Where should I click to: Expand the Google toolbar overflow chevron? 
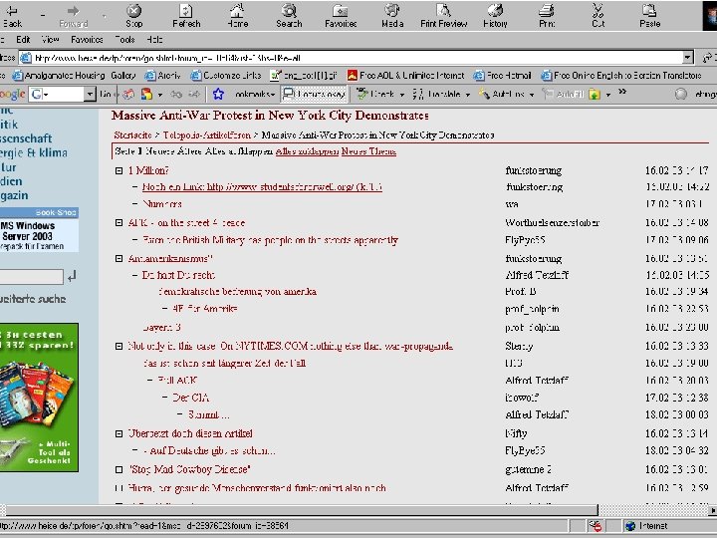pos(622,92)
